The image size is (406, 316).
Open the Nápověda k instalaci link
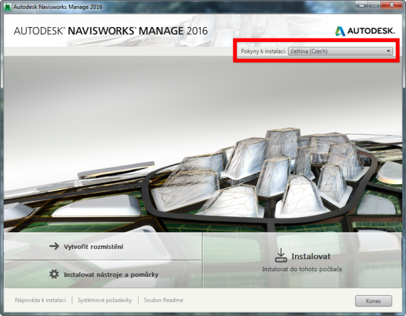pos(40,300)
